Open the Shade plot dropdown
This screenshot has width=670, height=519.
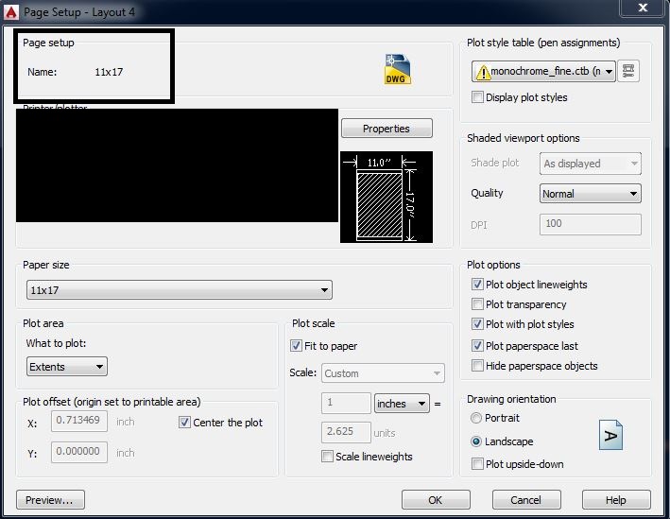(x=590, y=164)
